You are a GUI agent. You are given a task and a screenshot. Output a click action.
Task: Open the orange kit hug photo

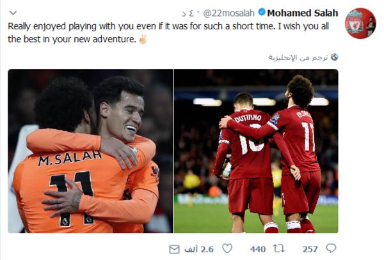click(x=90, y=151)
